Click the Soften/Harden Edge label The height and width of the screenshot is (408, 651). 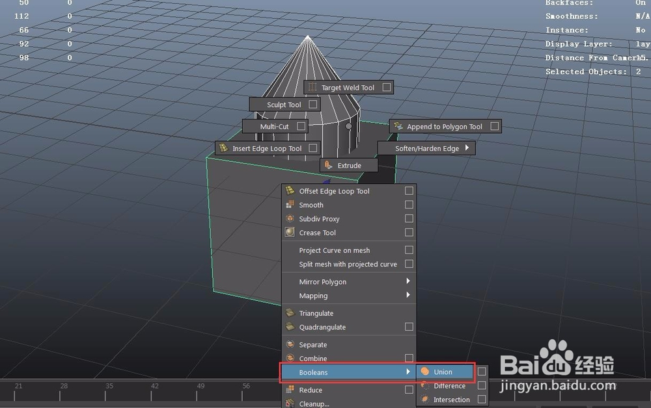[427, 148]
